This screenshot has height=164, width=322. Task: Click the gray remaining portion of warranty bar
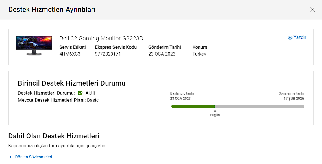(259, 106)
